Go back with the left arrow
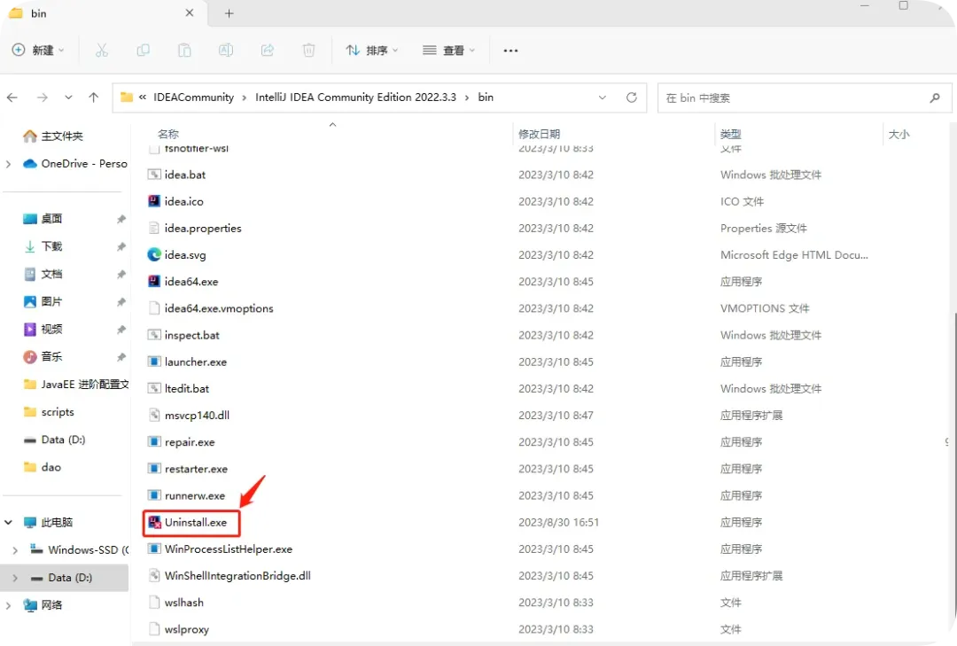Image resolution: width=957 pixels, height=646 pixels. click(12, 97)
